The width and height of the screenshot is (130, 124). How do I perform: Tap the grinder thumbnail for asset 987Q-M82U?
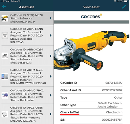[5, 18]
